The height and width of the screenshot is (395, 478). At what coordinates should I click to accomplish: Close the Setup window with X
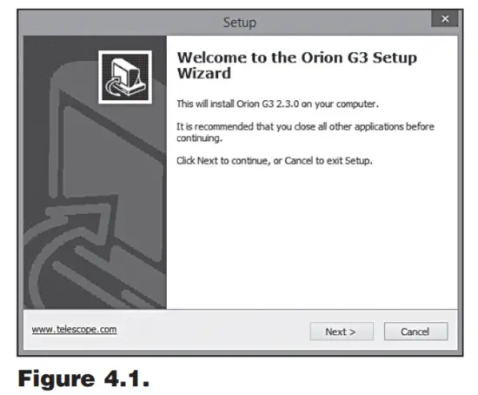445,18
